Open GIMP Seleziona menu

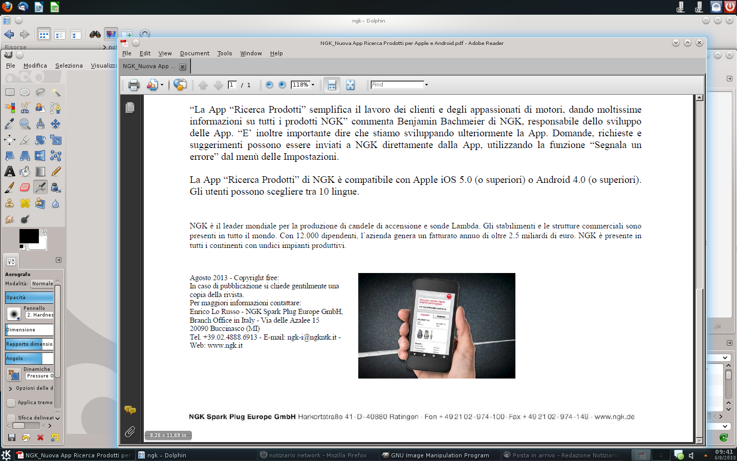click(x=69, y=66)
